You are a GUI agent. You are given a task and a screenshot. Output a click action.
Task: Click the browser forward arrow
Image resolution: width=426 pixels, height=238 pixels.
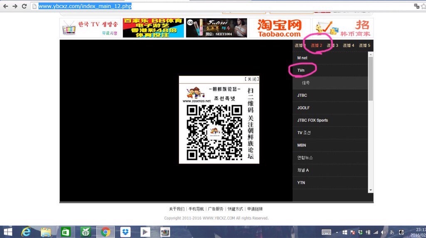(15, 6)
